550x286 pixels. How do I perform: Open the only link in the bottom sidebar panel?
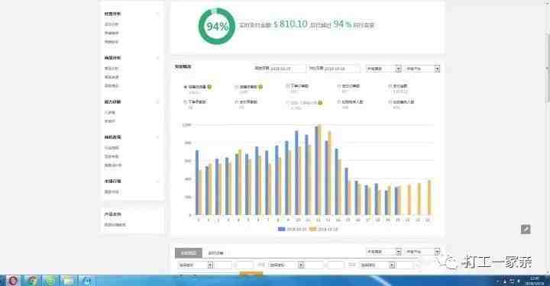pyautogui.click(x=115, y=225)
